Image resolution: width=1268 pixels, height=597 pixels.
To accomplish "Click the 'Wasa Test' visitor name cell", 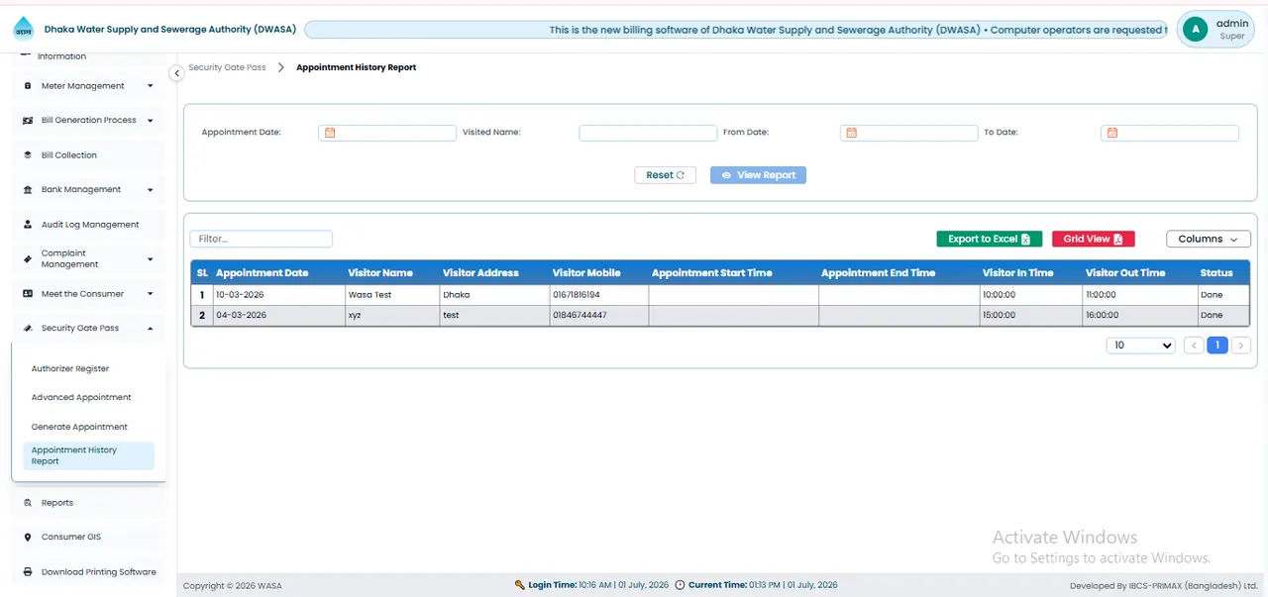I will click(391, 295).
